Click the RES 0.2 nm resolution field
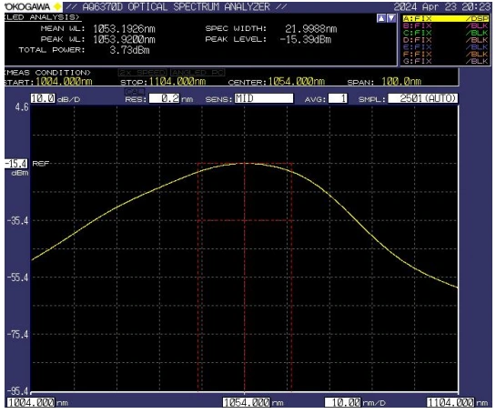Screen dimensions: 496x414 [164, 98]
